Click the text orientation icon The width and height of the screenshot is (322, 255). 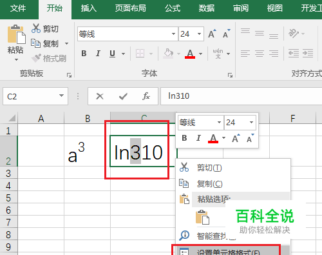point(294,34)
